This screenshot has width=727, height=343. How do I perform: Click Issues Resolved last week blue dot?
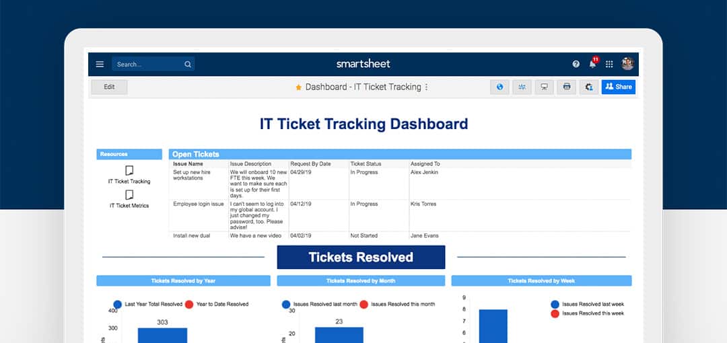(555, 305)
